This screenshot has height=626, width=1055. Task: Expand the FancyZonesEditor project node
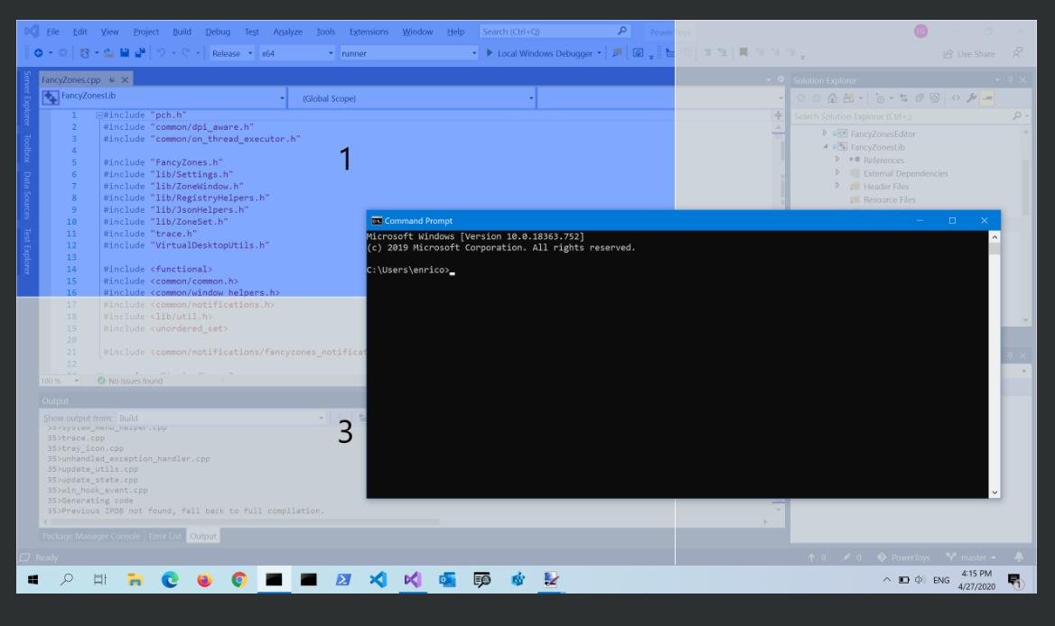[x=825, y=133]
